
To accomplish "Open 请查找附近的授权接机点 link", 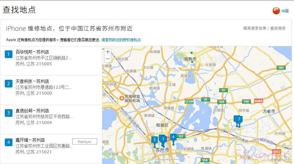I will 121,40.
